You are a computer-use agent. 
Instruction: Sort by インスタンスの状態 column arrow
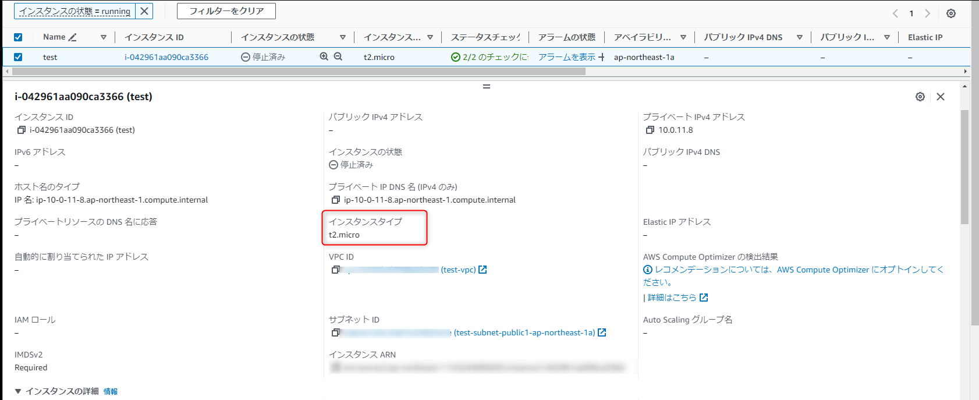pos(343,37)
